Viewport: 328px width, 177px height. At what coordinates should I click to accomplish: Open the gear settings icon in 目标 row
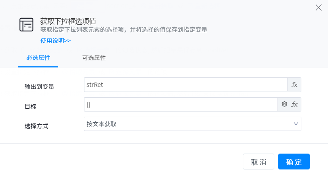pyautogui.click(x=284, y=104)
